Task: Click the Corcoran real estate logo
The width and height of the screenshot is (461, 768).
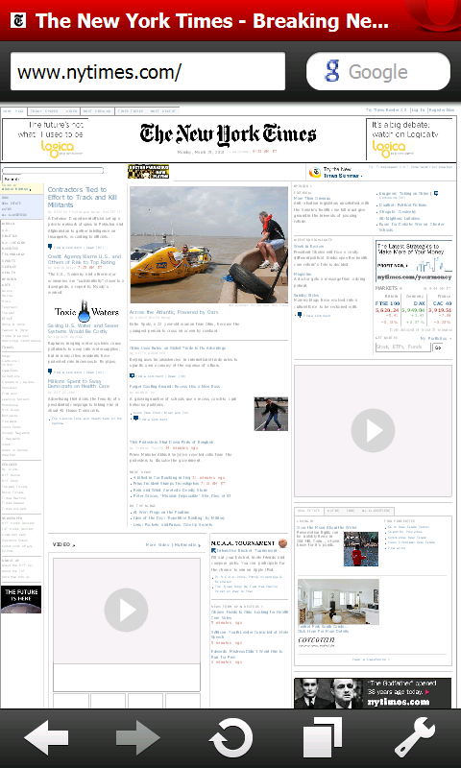Action: point(317,642)
